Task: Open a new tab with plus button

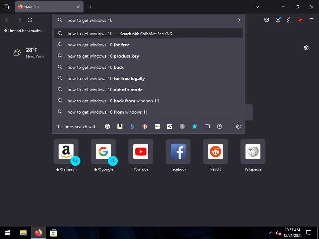Action: (x=90, y=7)
